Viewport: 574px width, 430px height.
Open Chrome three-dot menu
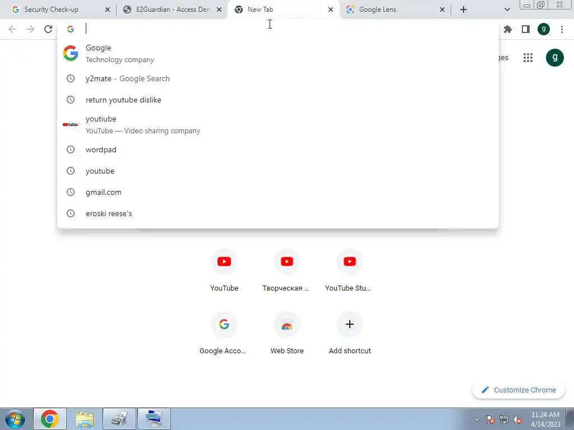562,29
